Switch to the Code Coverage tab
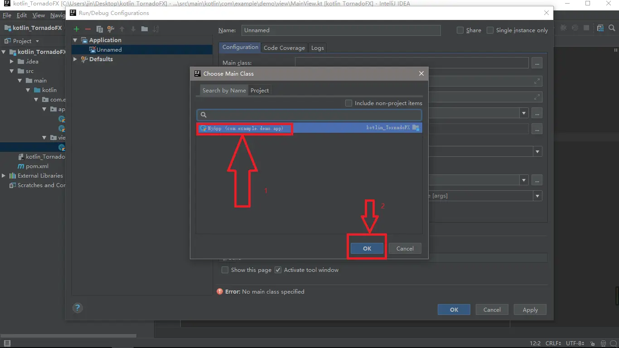The height and width of the screenshot is (348, 619). pos(284,48)
